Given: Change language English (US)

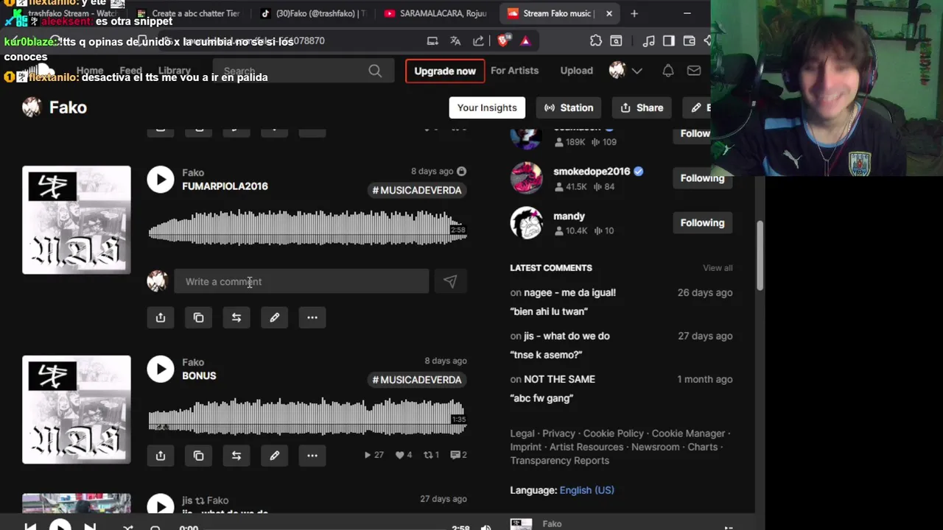Looking at the screenshot, I should click(x=586, y=490).
